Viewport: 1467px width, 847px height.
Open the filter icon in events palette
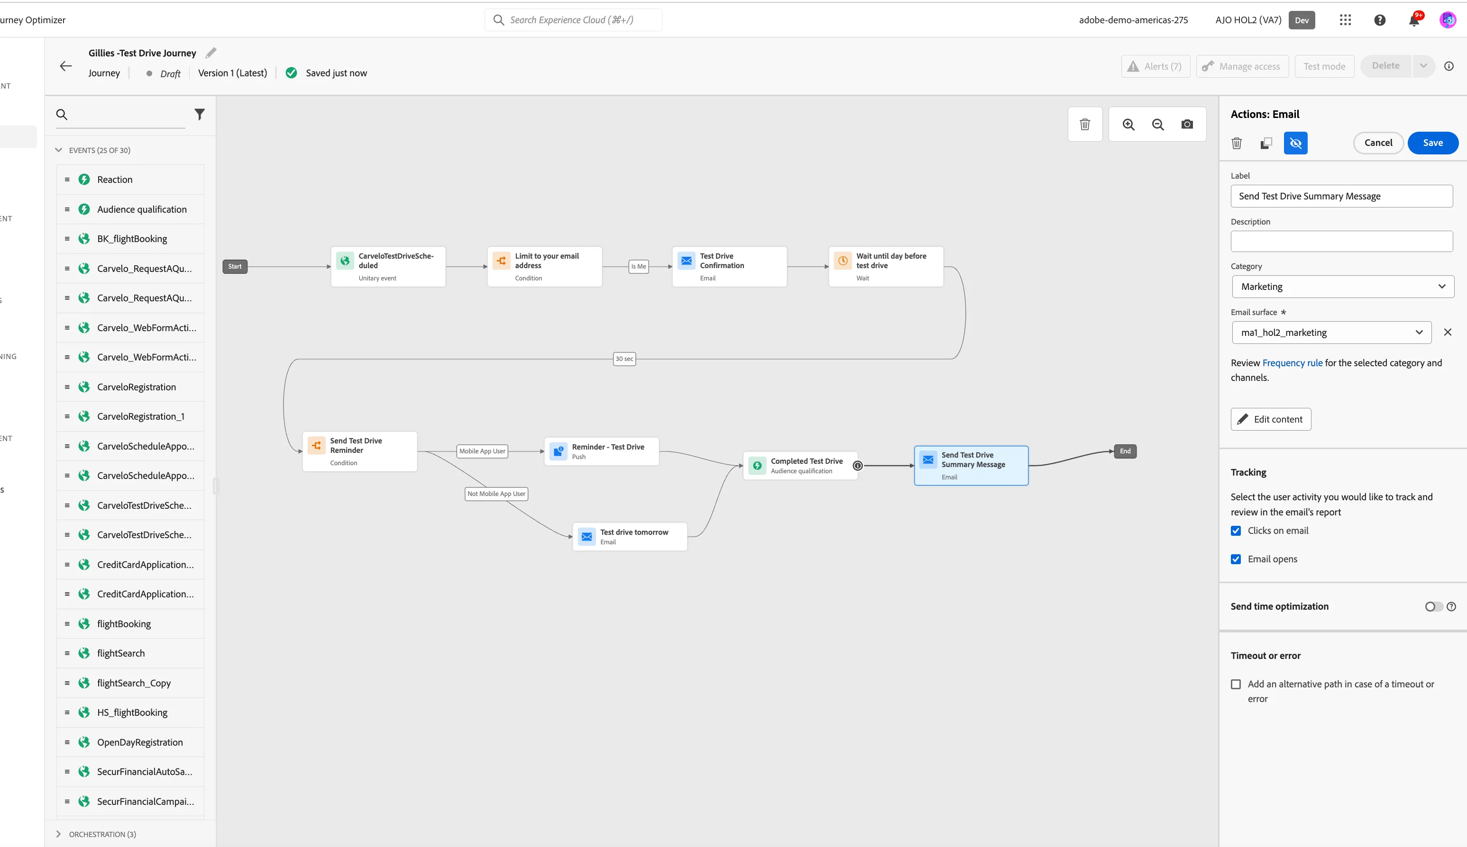[200, 115]
